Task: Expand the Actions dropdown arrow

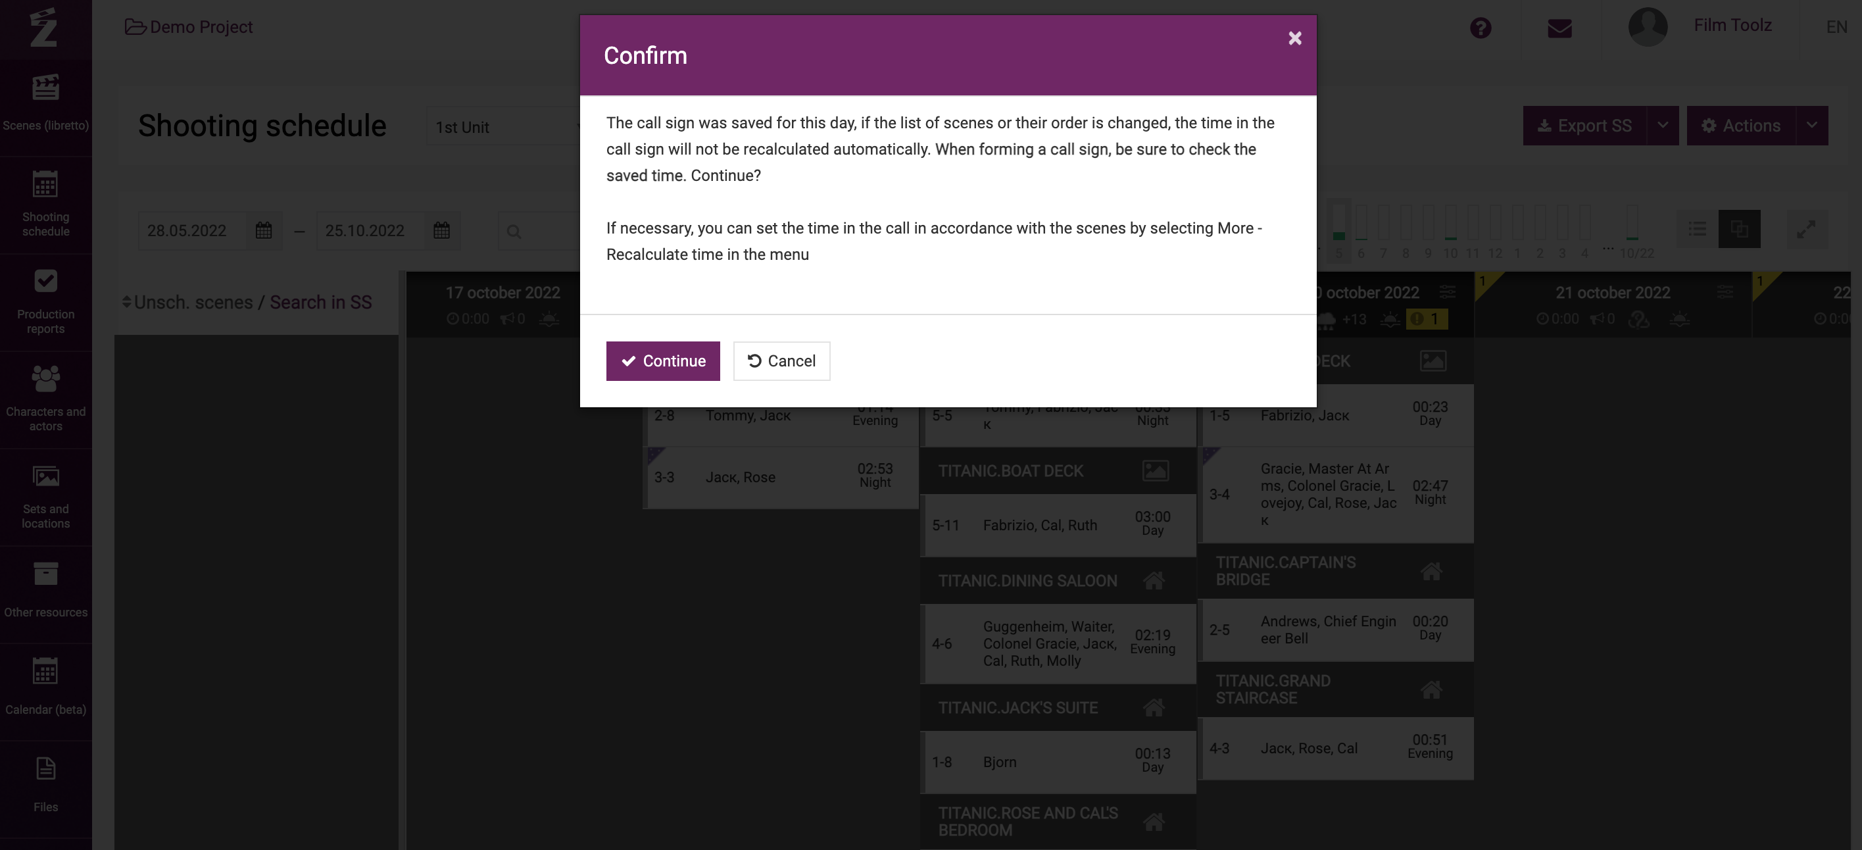Action: 1811,126
